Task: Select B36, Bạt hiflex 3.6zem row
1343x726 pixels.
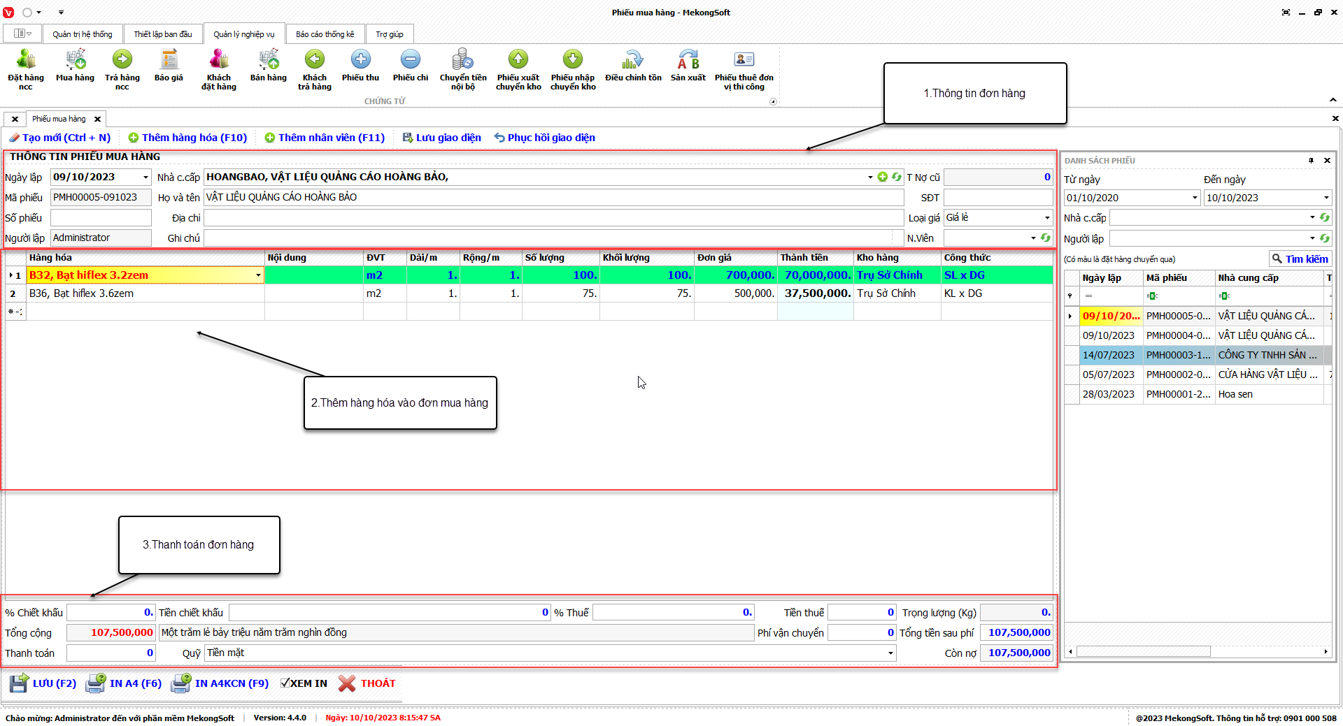Action: pos(529,293)
